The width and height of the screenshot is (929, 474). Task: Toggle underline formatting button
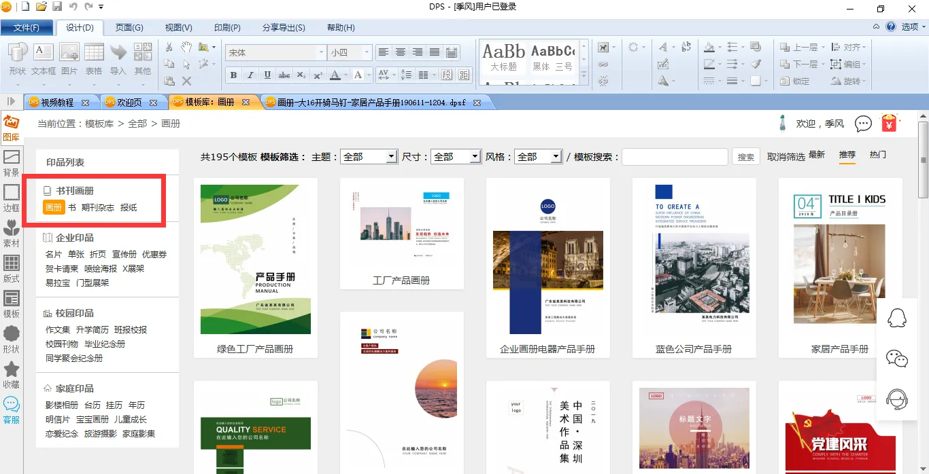(267, 75)
